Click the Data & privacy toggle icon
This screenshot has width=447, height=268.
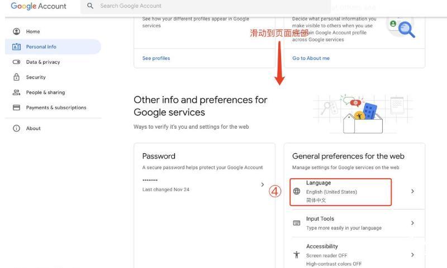click(16, 62)
